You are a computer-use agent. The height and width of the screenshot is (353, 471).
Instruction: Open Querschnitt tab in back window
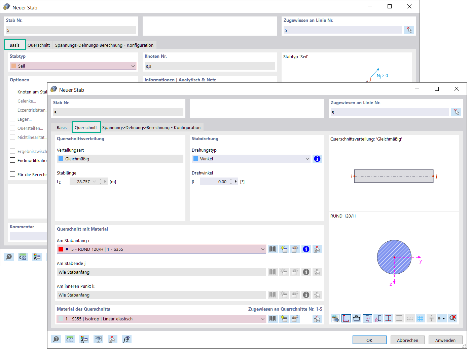[x=39, y=45]
